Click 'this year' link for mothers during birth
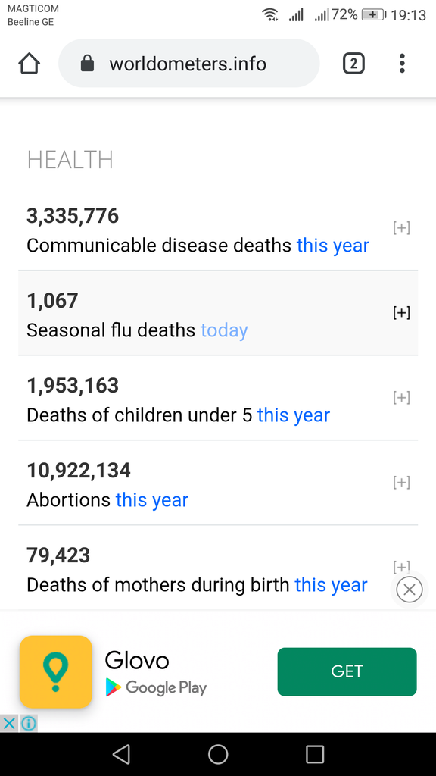Viewport: 436px width, 776px height. (332, 585)
